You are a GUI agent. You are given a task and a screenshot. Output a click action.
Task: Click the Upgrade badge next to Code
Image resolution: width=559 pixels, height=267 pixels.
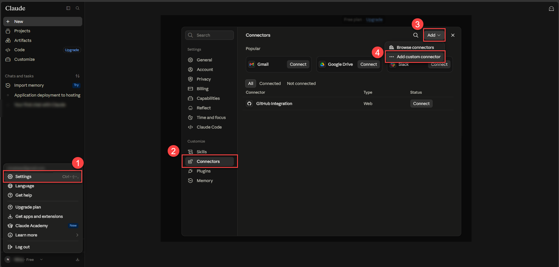[x=72, y=50]
